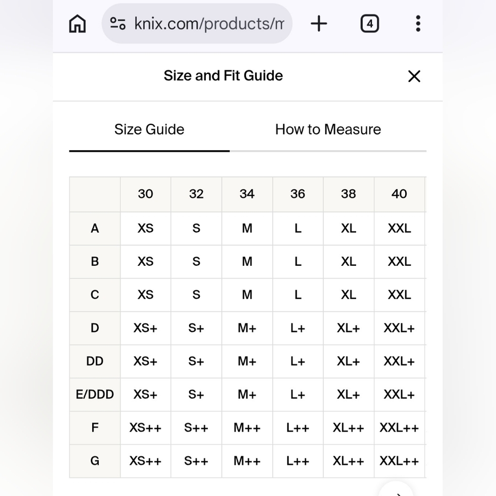Click XXL++ cell in row F
The image size is (496, 496).
click(x=399, y=428)
